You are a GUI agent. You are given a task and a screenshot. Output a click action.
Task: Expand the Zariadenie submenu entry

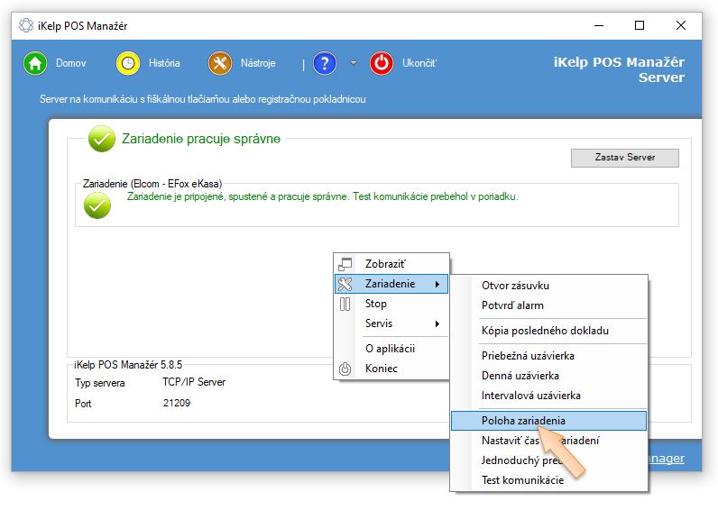pyautogui.click(x=392, y=284)
